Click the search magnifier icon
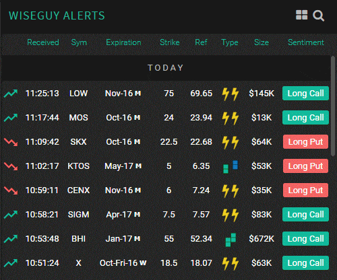 click(319, 15)
